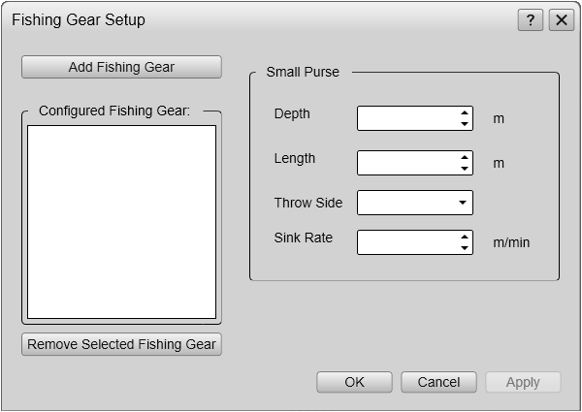Decrease Length with the down arrow
582x412 pixels.
pyautogui.click(x=465, y=169)
